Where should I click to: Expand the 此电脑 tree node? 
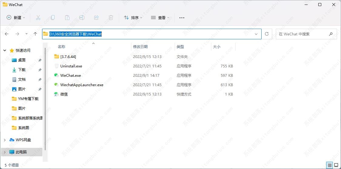[x=5, y=152]
